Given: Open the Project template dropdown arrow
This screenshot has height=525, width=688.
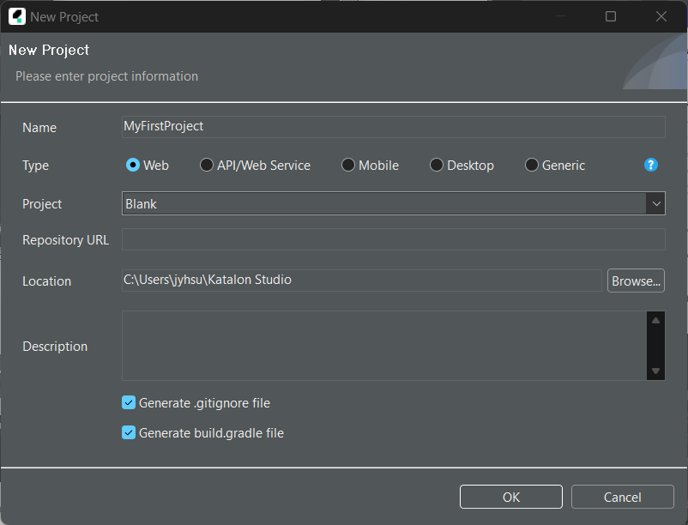Looking at the screenshot, I should pos(656,203).
